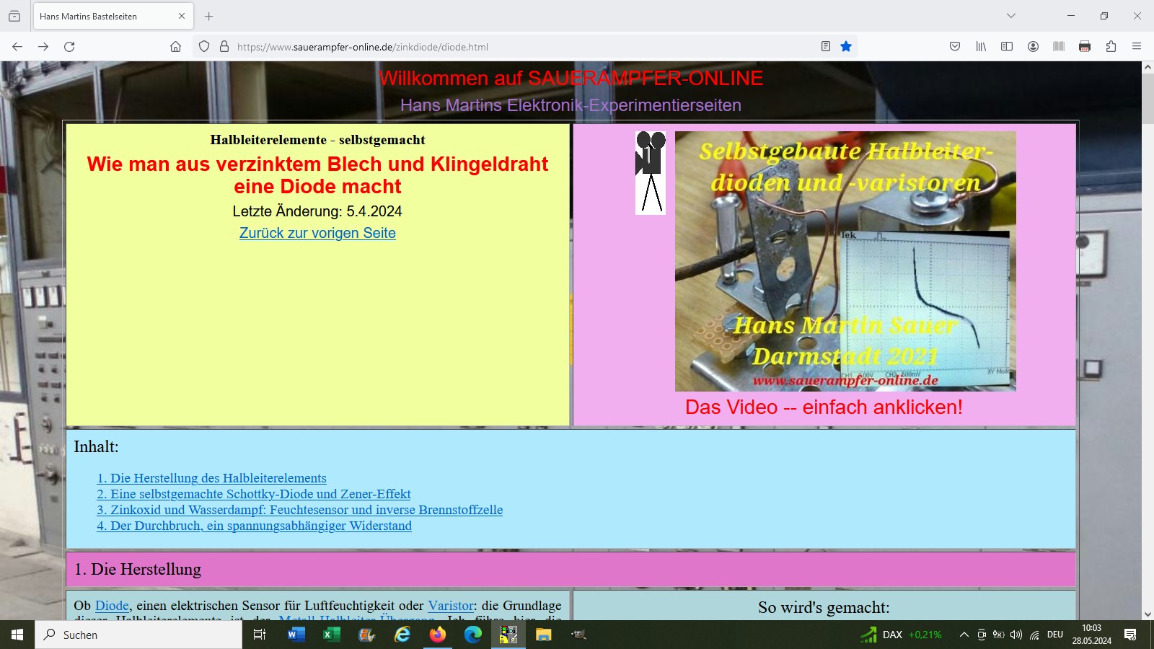Show the Firefox sidebar
This screenshot has width=1154, height=649.
click(x=1007, y=46)
